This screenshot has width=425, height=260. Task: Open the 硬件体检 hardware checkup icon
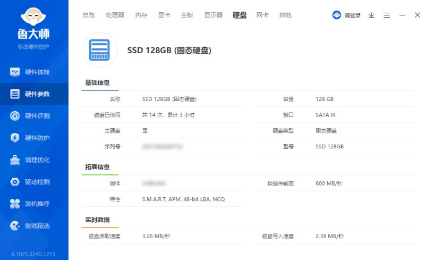pos(15,72)
